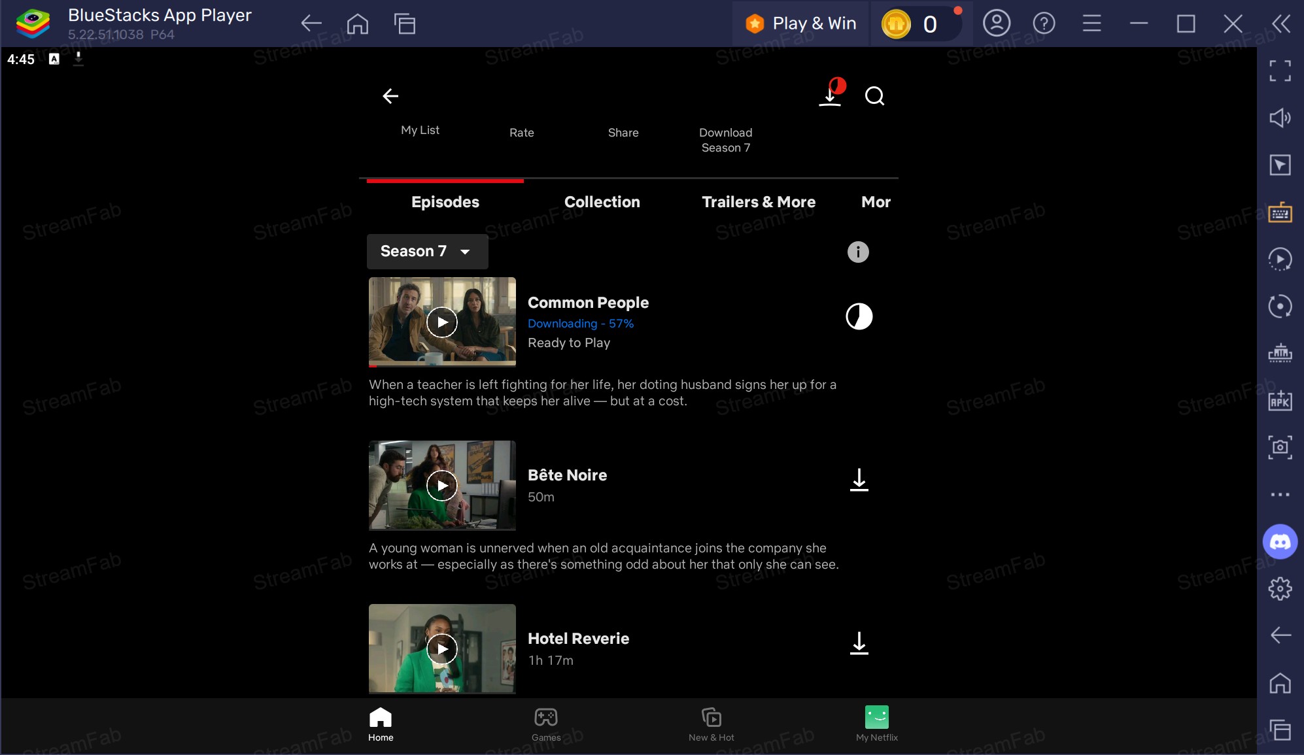Click BlueStacks back arrow in title bar
The width and height of the screenshot is (1304, 755).
[311, 24]
